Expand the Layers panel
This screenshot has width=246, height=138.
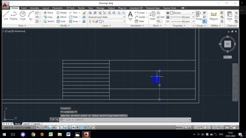[106, 26]
